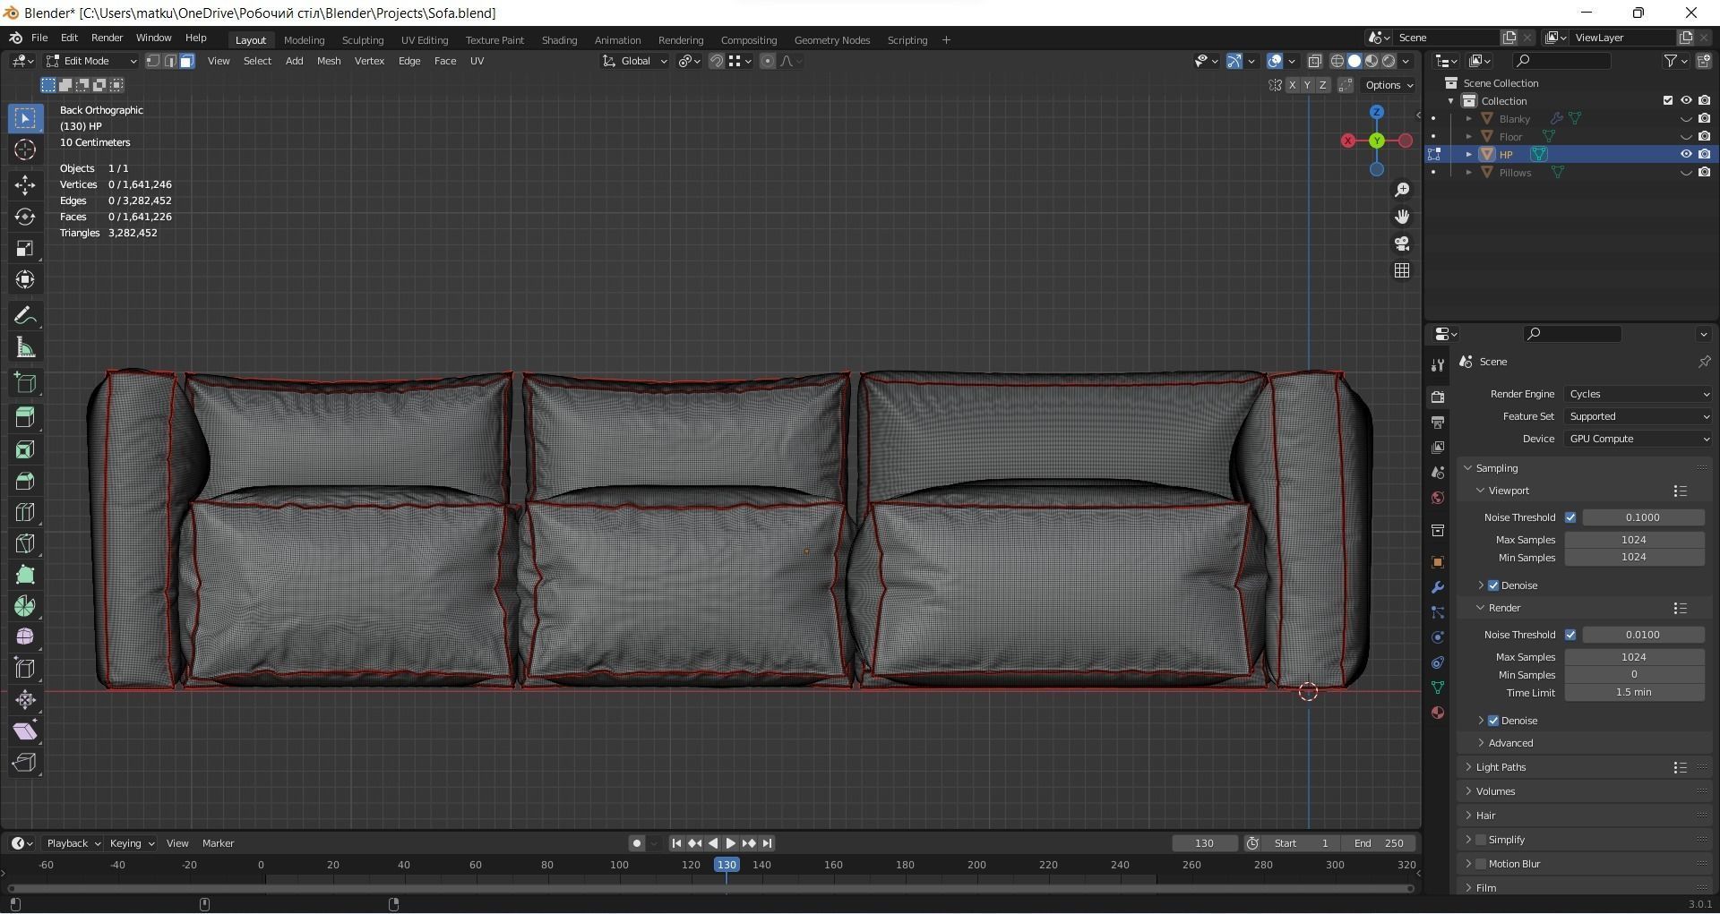Toggle Render Noise Threshold checkbox
The image size is (1720, 914).
1570,635
